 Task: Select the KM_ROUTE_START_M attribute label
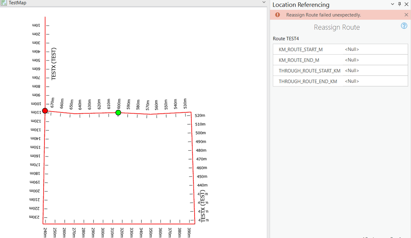coord(301,49)
